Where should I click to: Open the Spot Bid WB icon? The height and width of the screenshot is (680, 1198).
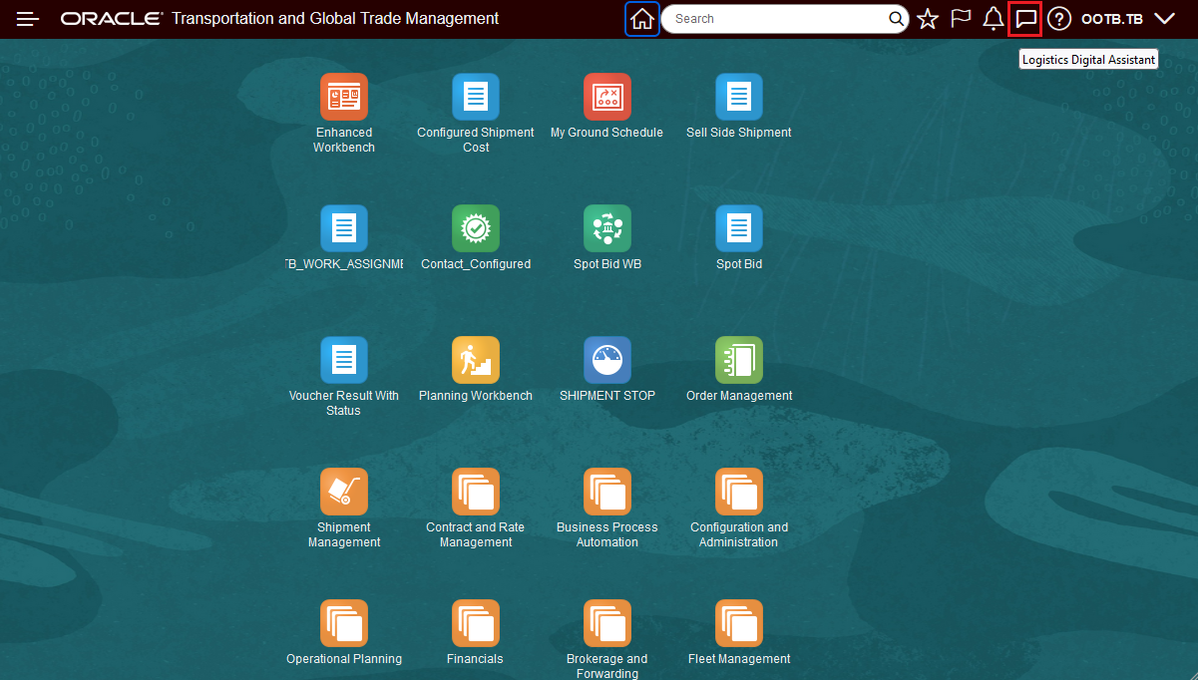[607, 228]
